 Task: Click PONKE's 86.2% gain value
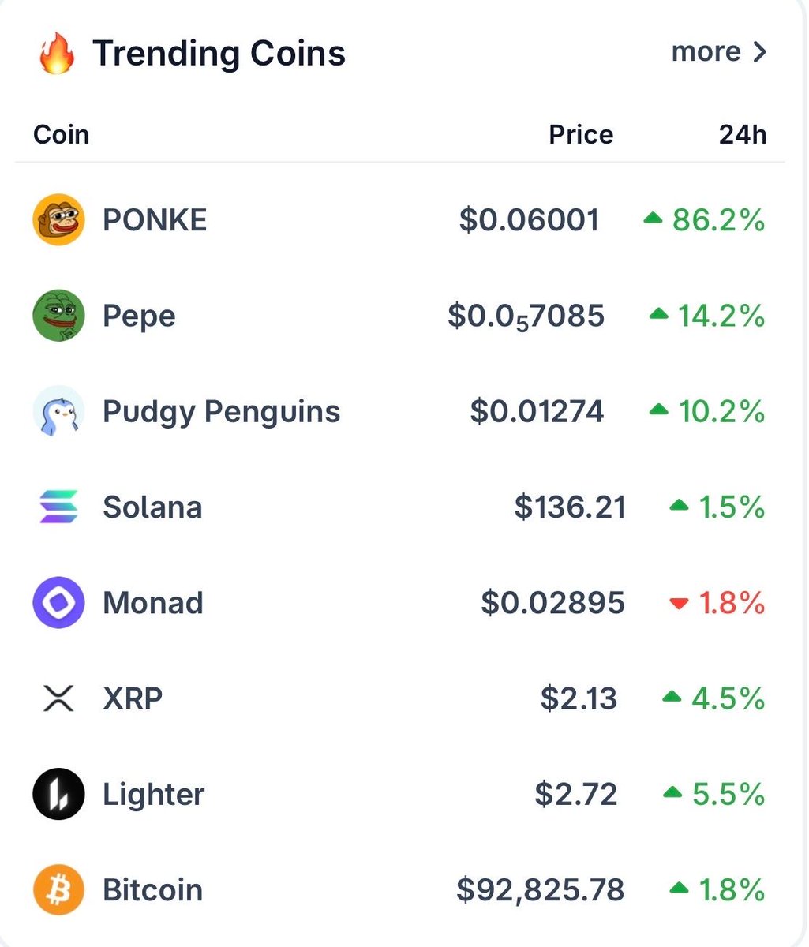tap(718, 220)
